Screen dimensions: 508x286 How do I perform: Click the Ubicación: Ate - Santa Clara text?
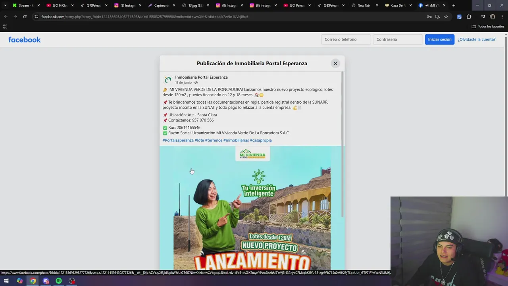click(x=192, y=115)
